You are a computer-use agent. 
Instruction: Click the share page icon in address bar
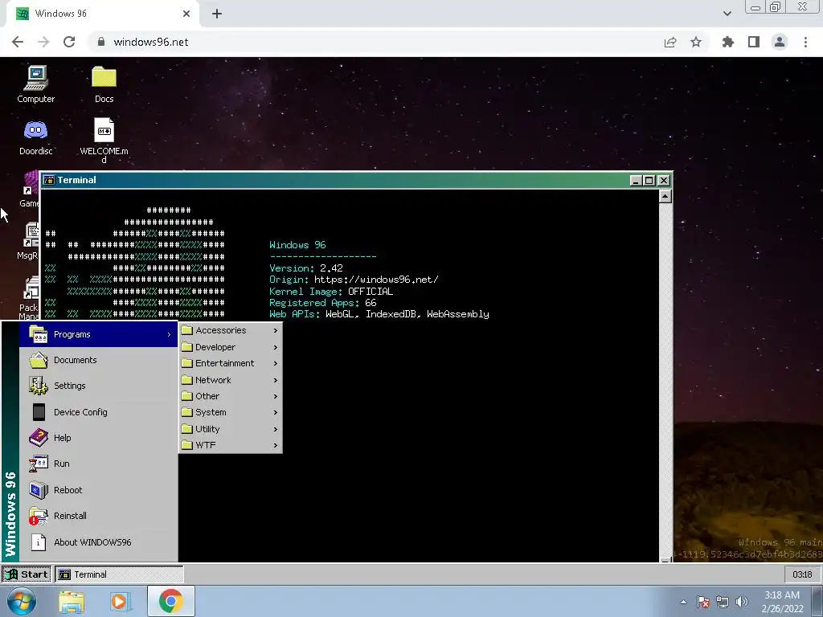click(x=670, y=42)
